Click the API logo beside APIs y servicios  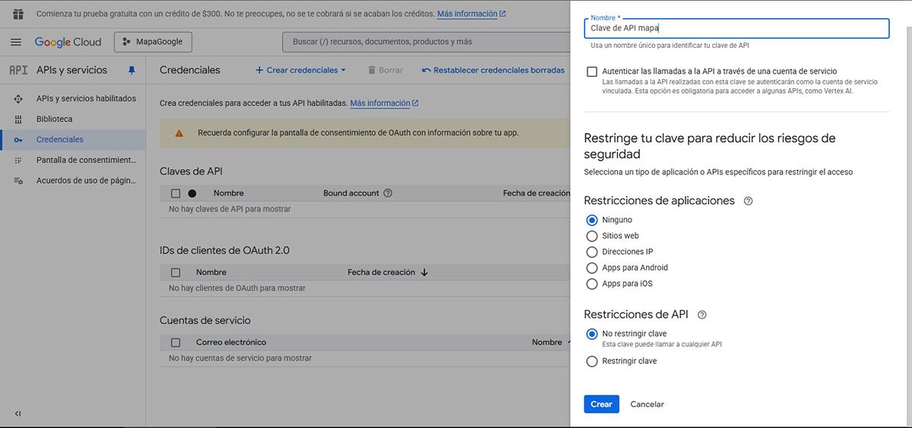point(18,70)
